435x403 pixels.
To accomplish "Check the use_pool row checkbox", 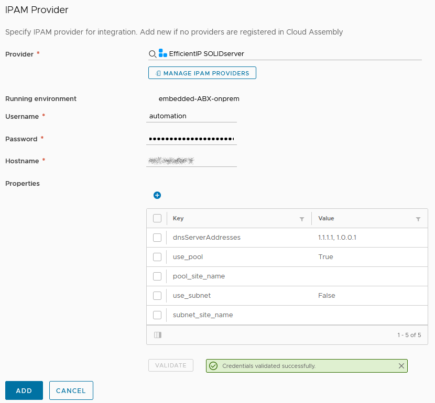I will pos(157,257).
